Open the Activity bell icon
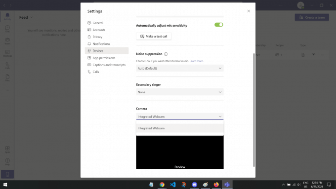The height and width of the screenshot is (189, 336). (7, 16)
